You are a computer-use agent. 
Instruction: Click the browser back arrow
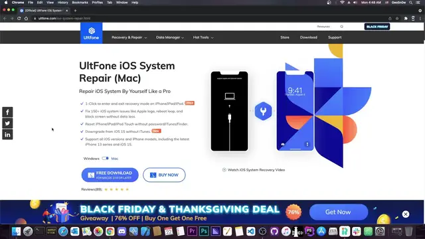tap(5, 19)
